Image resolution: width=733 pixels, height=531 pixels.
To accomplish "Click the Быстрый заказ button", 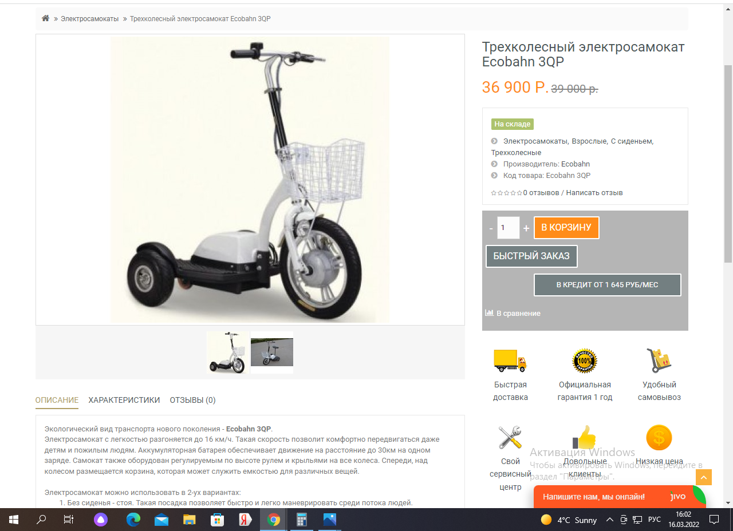I will tap(531, 256).
